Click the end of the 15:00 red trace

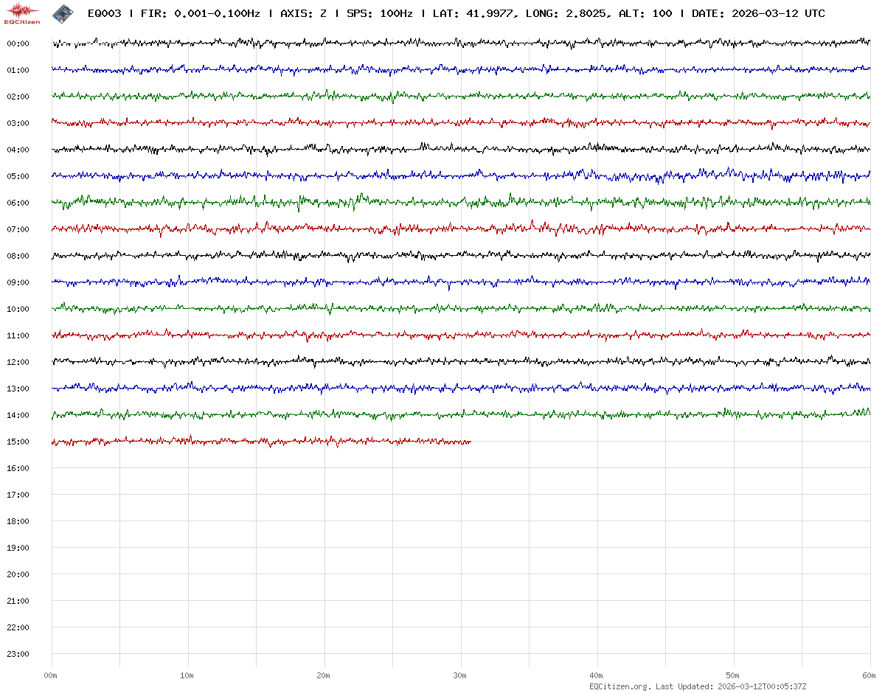click(470, 442)
